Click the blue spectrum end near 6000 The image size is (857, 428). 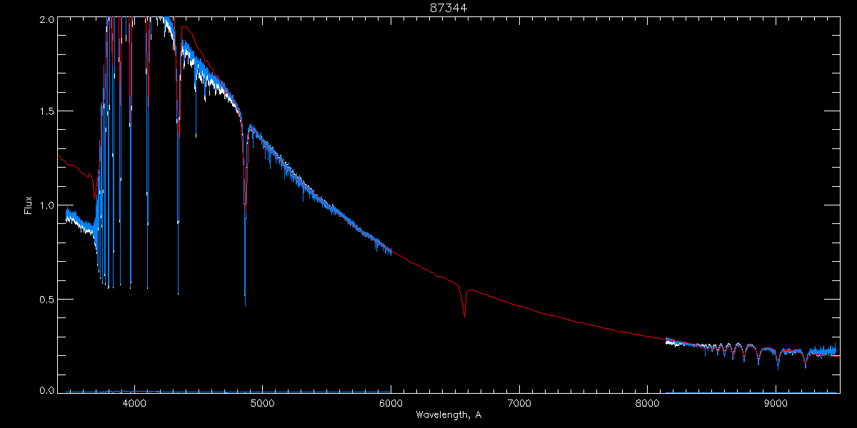[391, 250]
